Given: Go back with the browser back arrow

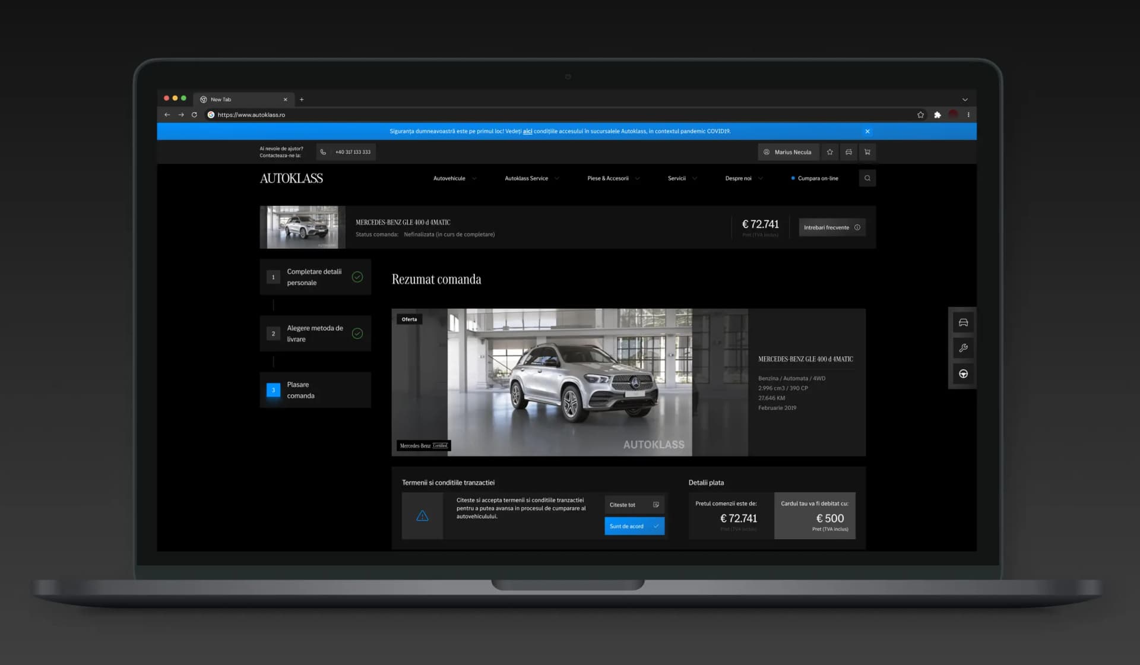Looking at the screenshot, I should click(x=167, y=115).
